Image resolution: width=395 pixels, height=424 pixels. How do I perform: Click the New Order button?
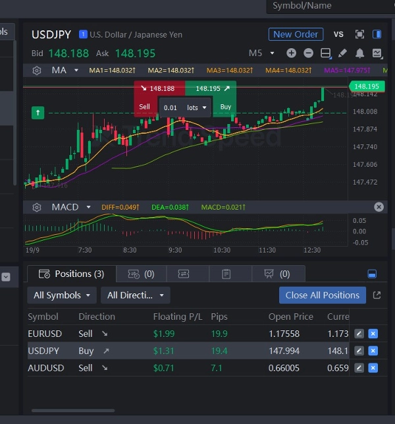coord(296,34)
